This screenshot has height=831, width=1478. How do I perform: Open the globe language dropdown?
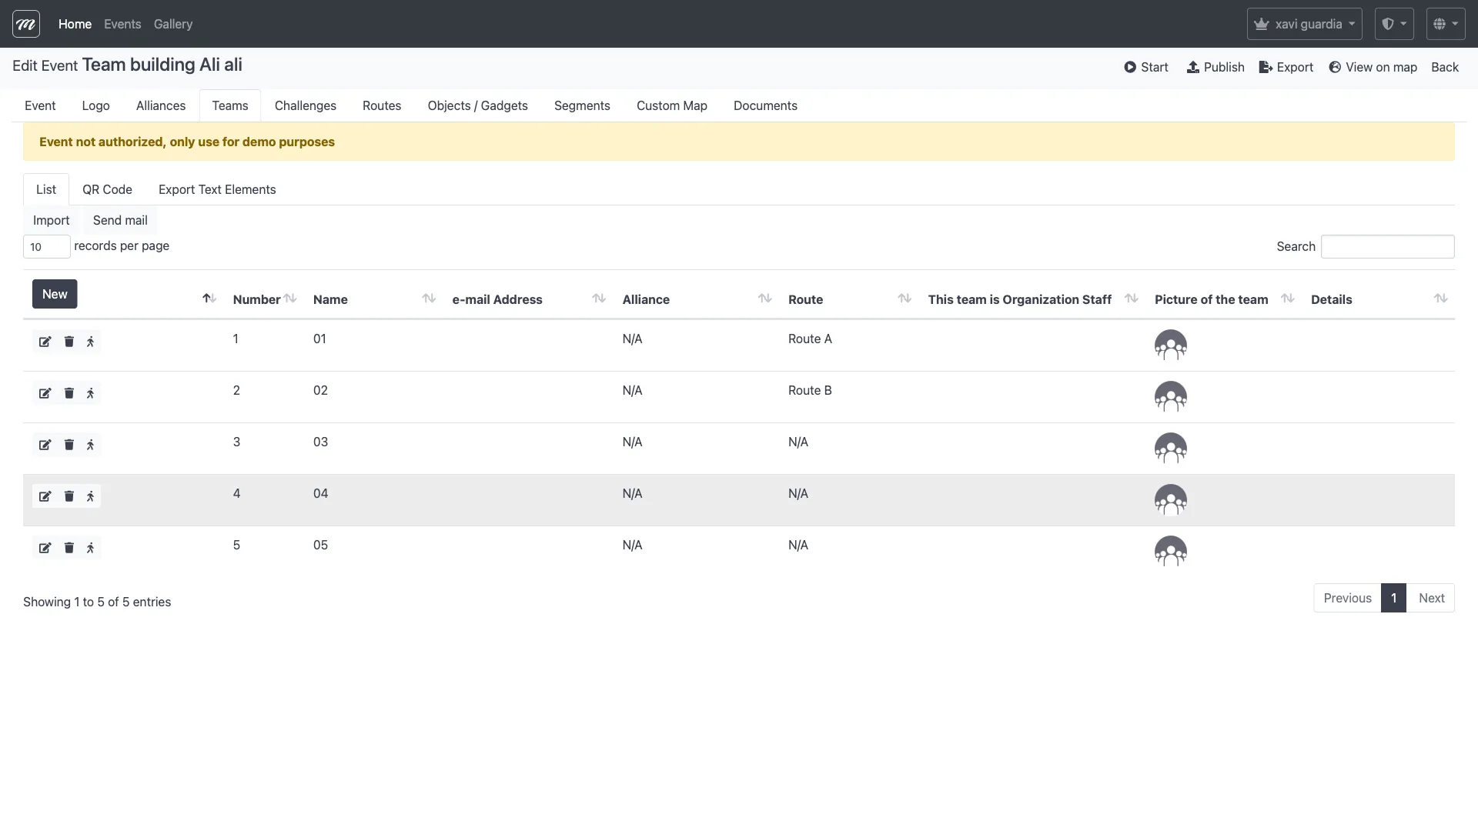coord(1445,24)
